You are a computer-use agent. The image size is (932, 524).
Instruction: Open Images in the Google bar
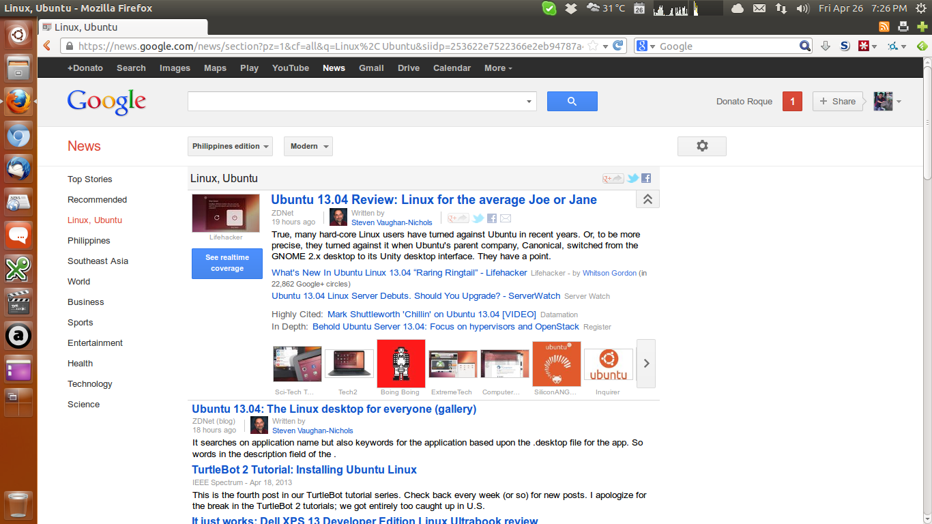click(x=175, y=68)
